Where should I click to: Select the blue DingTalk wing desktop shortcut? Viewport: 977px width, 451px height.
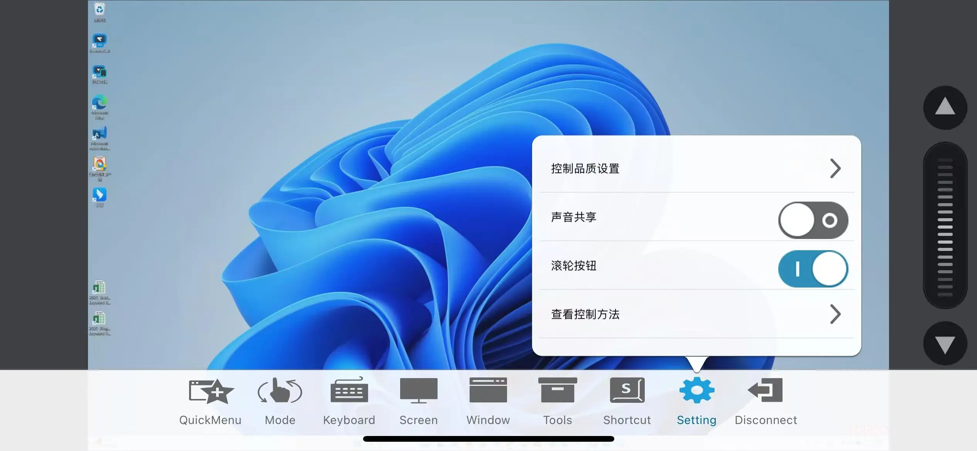(100, 197)
